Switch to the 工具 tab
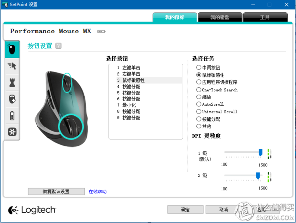The height and width of the screenshot is (223, 296). click(x=265, y=17)
